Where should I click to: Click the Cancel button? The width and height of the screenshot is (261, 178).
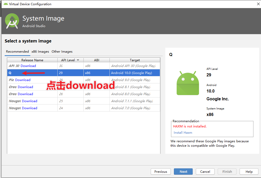tap(205, 171)
